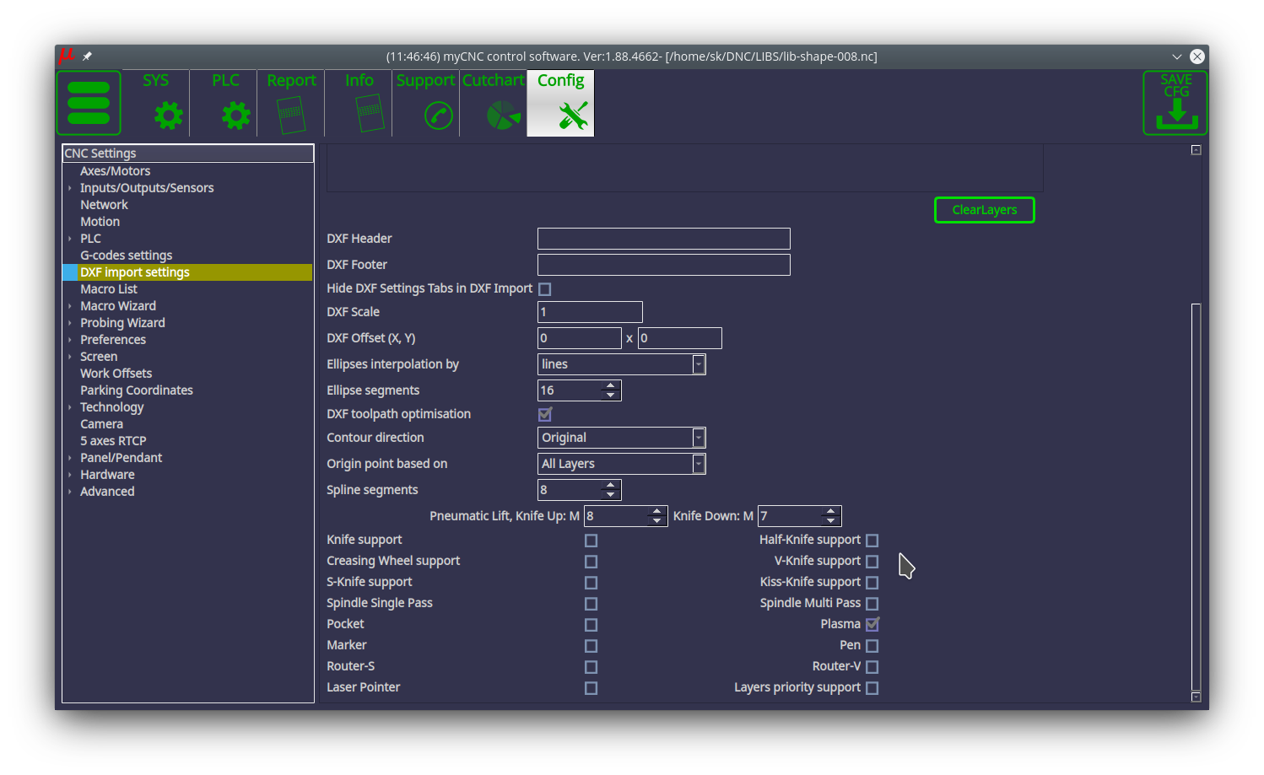Uncheck the Plasma checkbox
The width and height of the screenshot is (1264, 775).
[x=872, y=625]
